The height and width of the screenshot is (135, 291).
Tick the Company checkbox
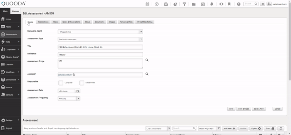pos(61,83)
